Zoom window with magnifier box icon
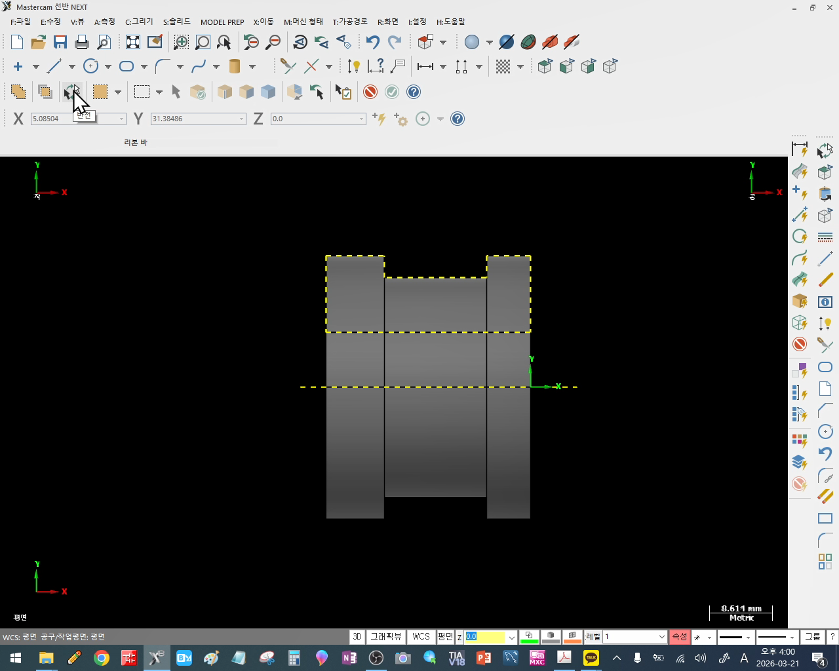The width and height of the screenshot is (839, 671). [181, 42]
